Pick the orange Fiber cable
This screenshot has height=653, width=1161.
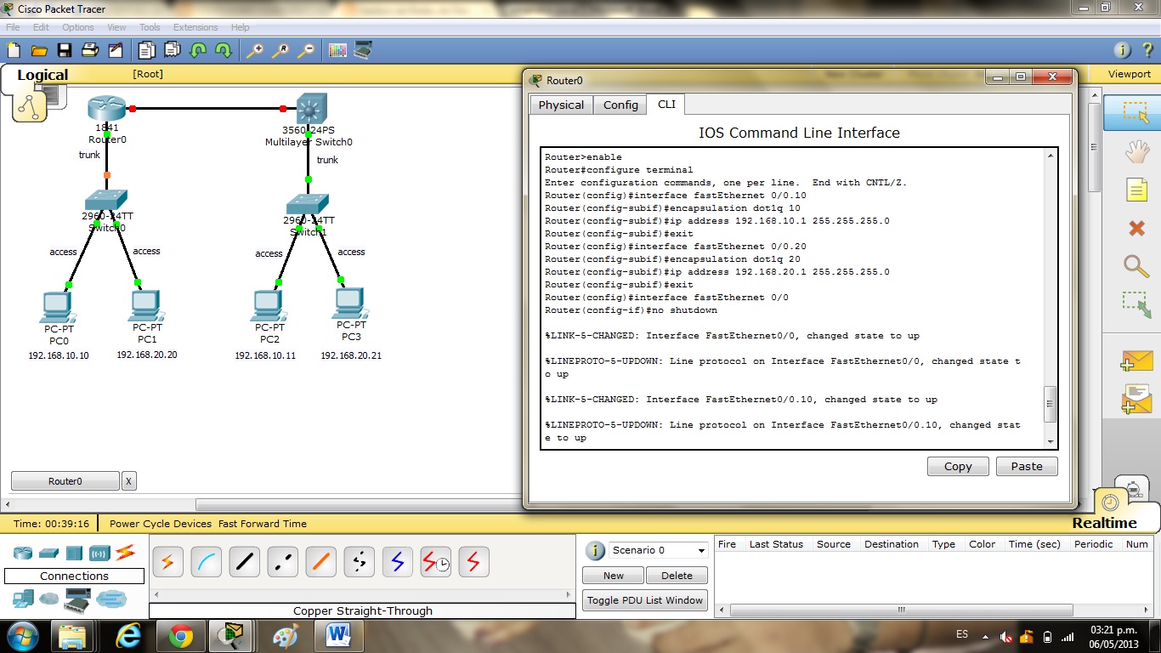[x=320, y=562]
